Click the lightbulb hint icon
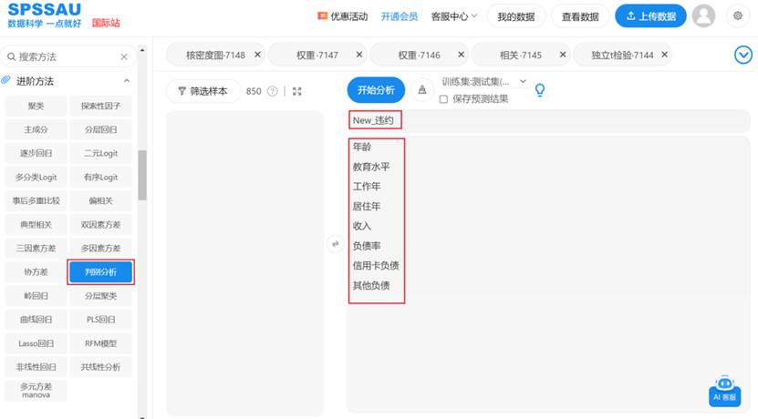This screenshot has width=758, height=419. click(x=540, y=90)
